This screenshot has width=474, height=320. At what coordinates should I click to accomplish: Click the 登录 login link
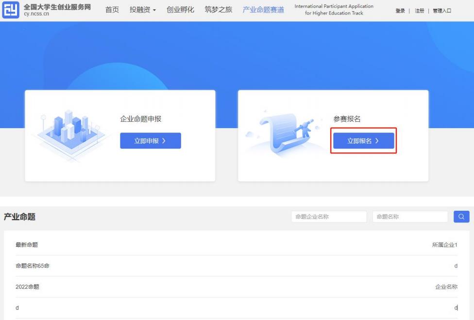(x=400, y=11)
